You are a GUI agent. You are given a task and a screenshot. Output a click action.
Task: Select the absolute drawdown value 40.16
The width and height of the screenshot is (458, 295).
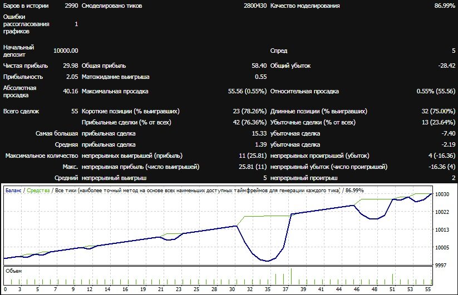[70, 91]
